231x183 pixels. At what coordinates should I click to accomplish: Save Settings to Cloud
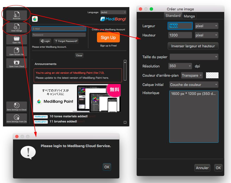(x=17, y=107)
